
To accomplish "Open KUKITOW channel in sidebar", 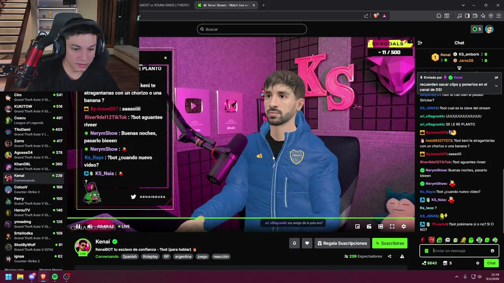I will pyautogui.click(x=33, y=109).
